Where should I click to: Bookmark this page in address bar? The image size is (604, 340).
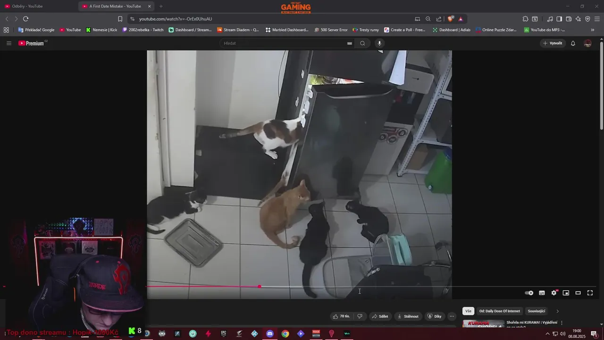click(x=120, y=19)
